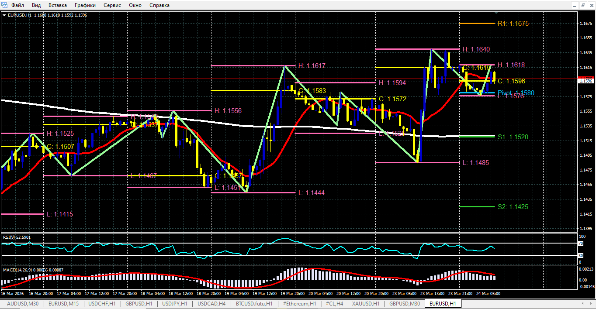Click the MACD(14,26,9) indicator label
This screenshot has width=596, height=309.
pyautogui.click(x=33, y=270)
